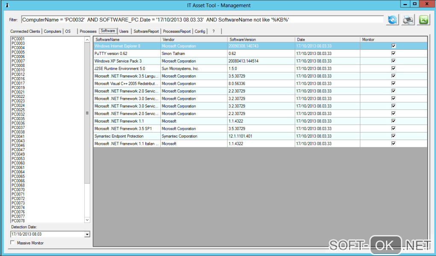Toggle Monitor for Windows XP Service Pack 3
436x256 pixels.
coord(393,60)
